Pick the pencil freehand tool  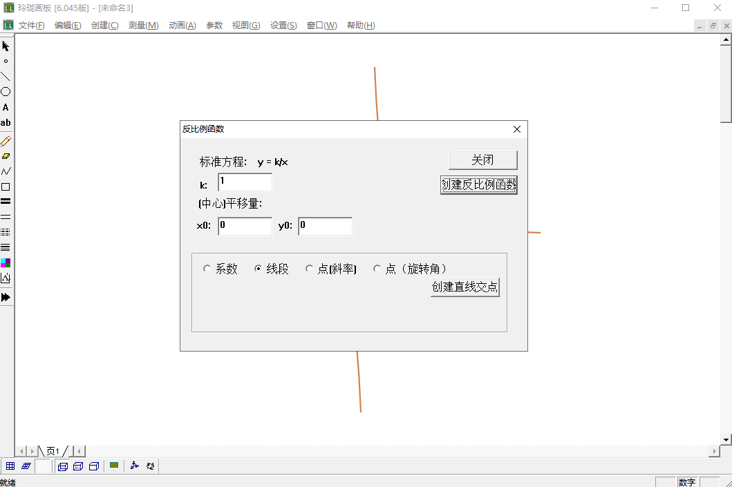click(6, 141)
